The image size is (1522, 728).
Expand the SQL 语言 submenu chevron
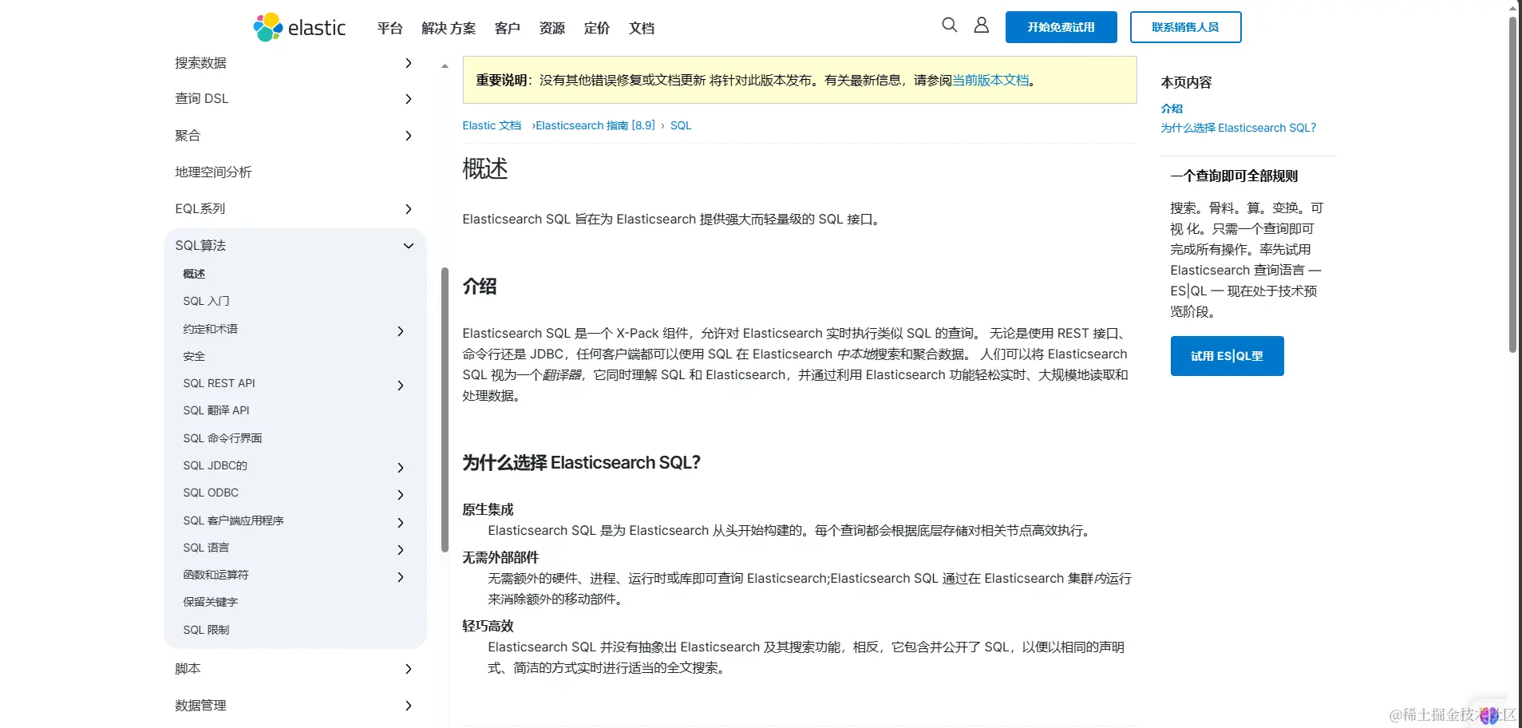(400, 550)
